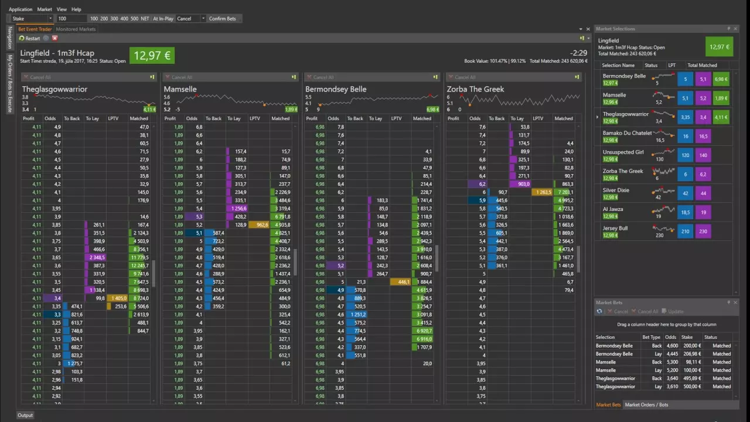Pin the Market Bets panel
Viewport: 750px width, 422px height.
(729, 302)
